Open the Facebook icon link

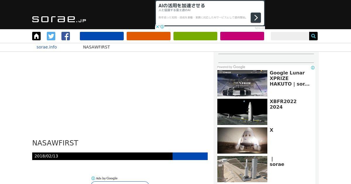click(x=66, y=36)
